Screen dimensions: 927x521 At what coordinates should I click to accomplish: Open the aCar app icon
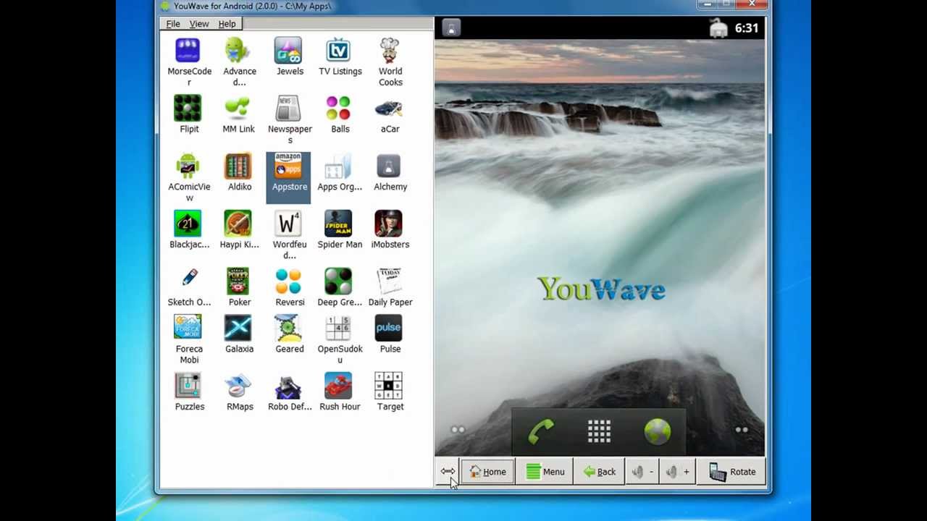pos(389,109)
